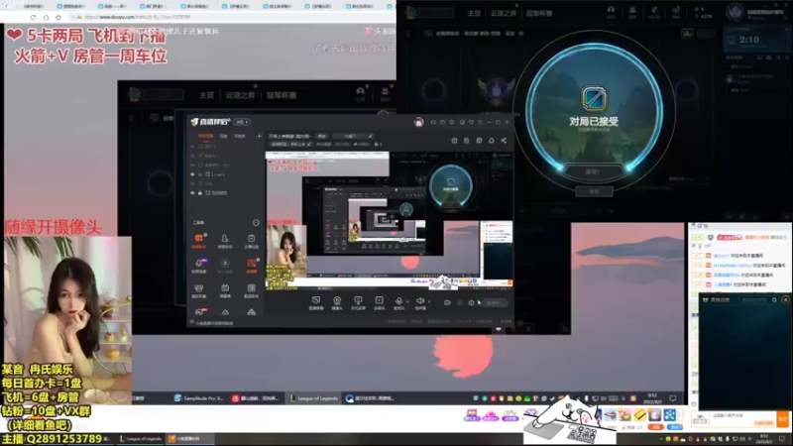Click the second League client top navigation icon

632,12
